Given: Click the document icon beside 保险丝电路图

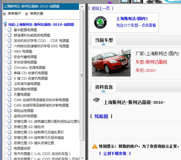Looking at the screenshot, I should click(10, 110).
